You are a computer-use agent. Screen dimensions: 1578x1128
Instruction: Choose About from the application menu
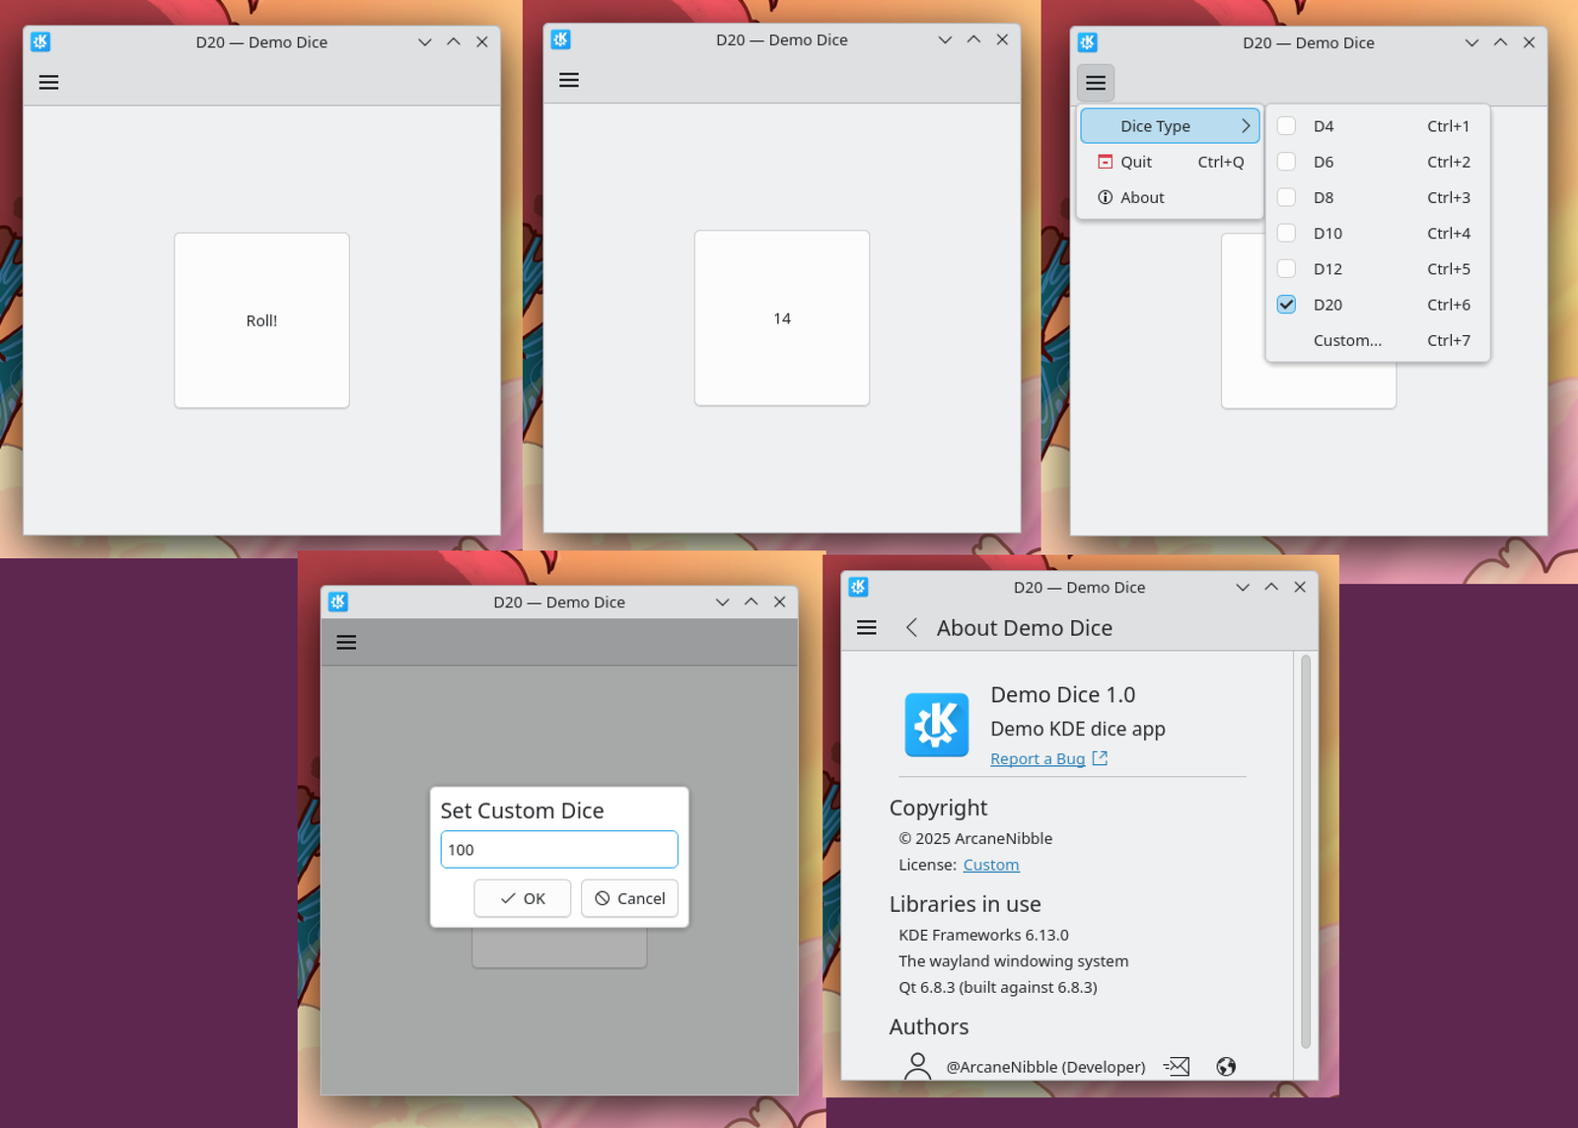tap(1141, 197)
